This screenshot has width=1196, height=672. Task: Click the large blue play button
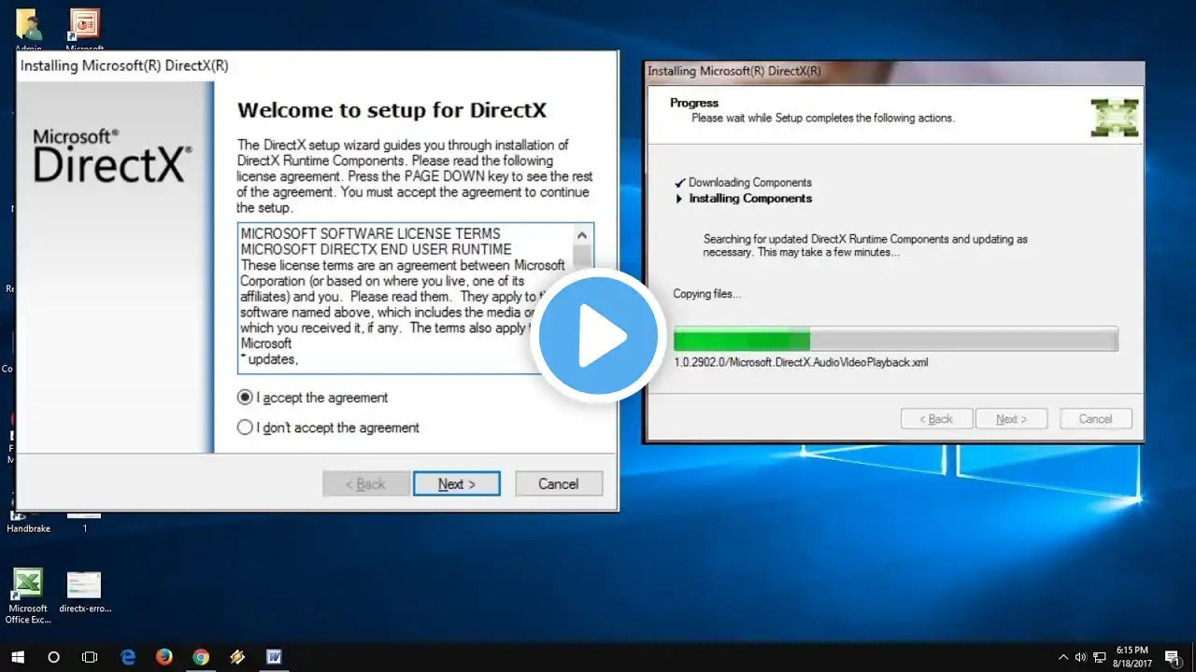click(x=598, y=336)
